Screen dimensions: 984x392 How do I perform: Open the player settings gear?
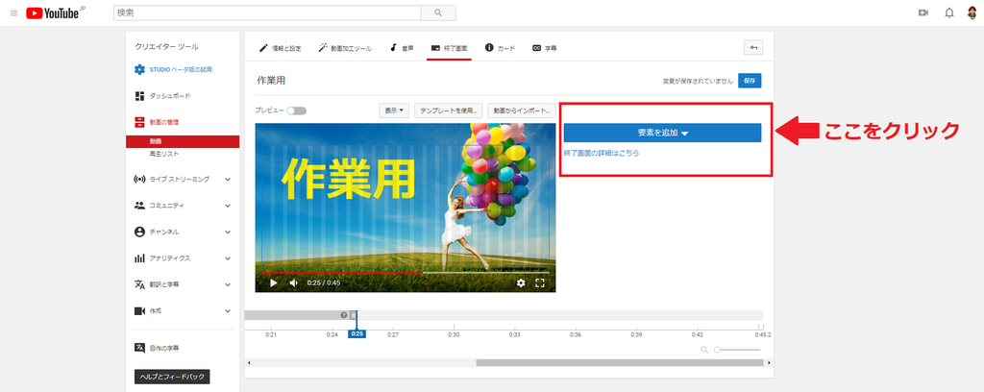521,282
